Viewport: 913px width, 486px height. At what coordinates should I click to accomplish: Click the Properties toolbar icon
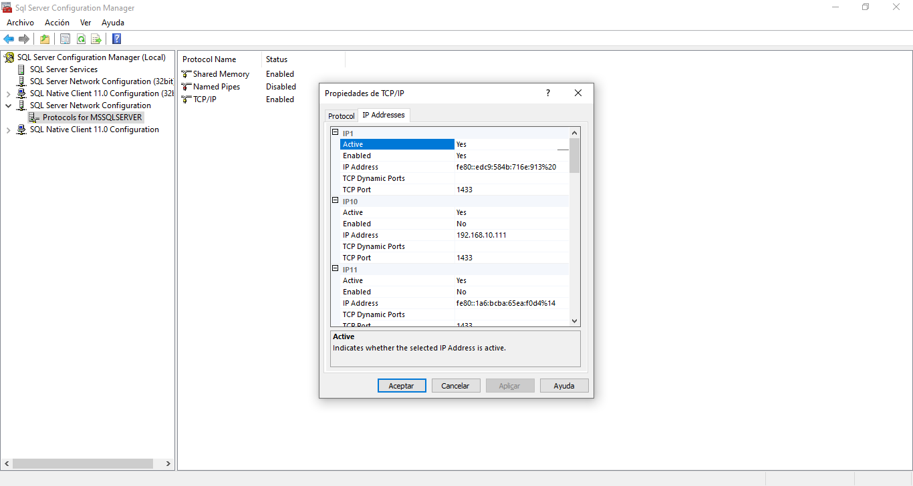(65, 39)
